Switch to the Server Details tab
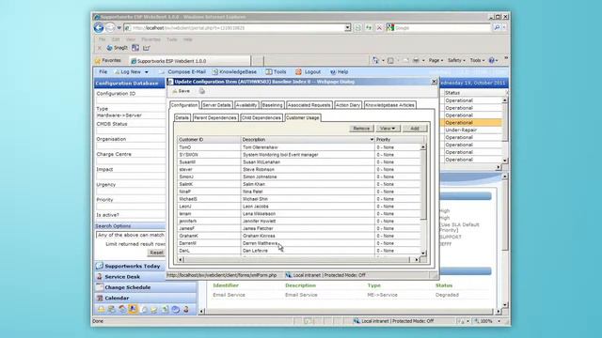This screenshot has height=338, width=602. pyautogui.click(x=216, y=105)
